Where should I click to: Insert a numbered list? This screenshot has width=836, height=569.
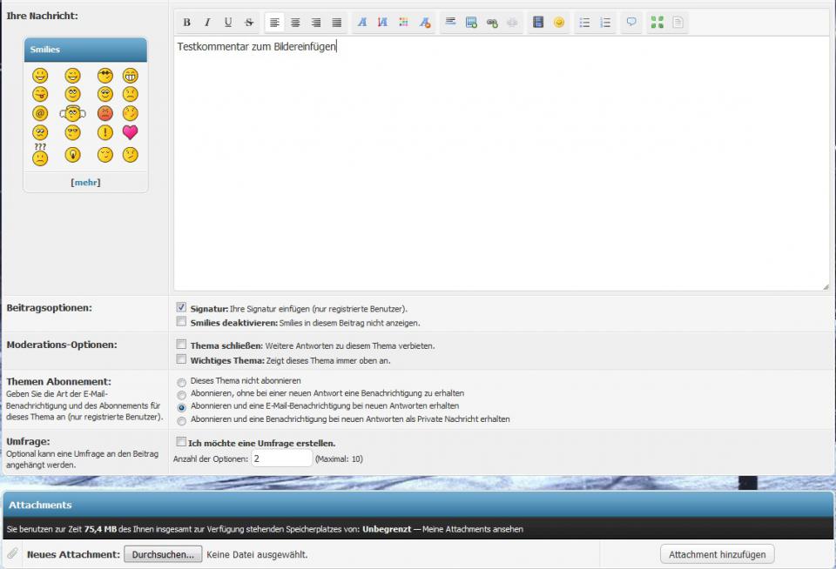[605, 23]
